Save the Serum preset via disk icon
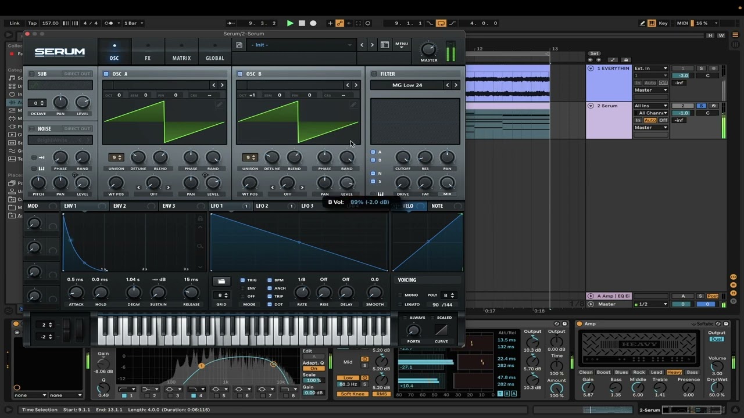Screen dimensions: 744x418 point(239,45)
